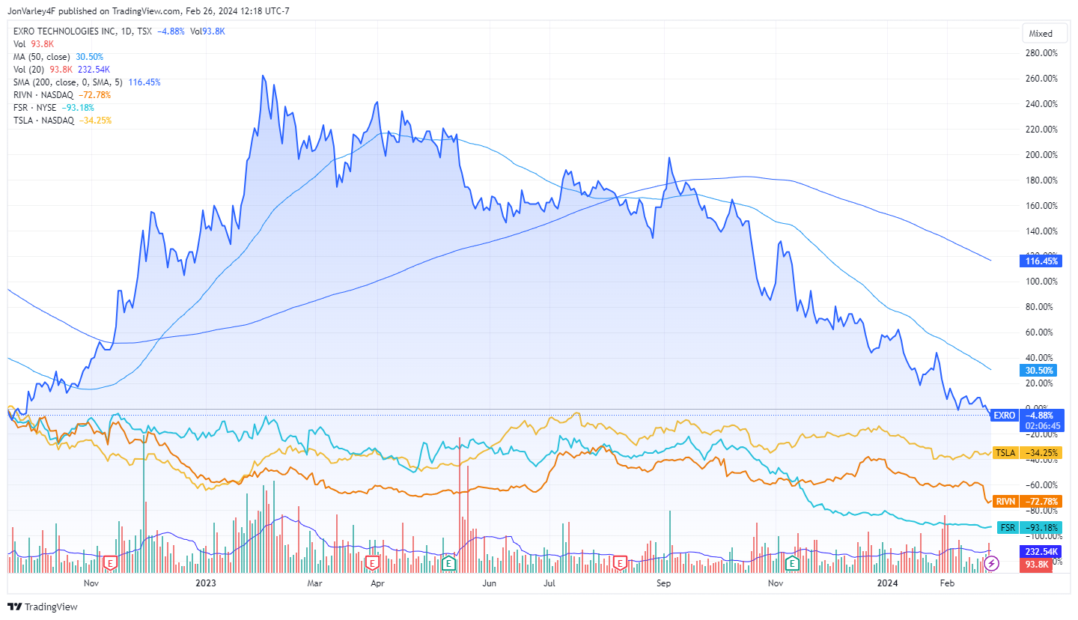Click the Mar time axis label
This screenshot has height=620, width=1078.
coord(315,583)
